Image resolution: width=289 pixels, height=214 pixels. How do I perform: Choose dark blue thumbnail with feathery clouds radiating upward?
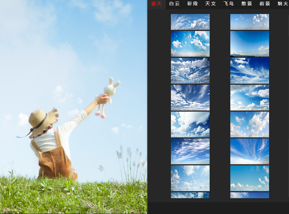[x=190, y=98]
